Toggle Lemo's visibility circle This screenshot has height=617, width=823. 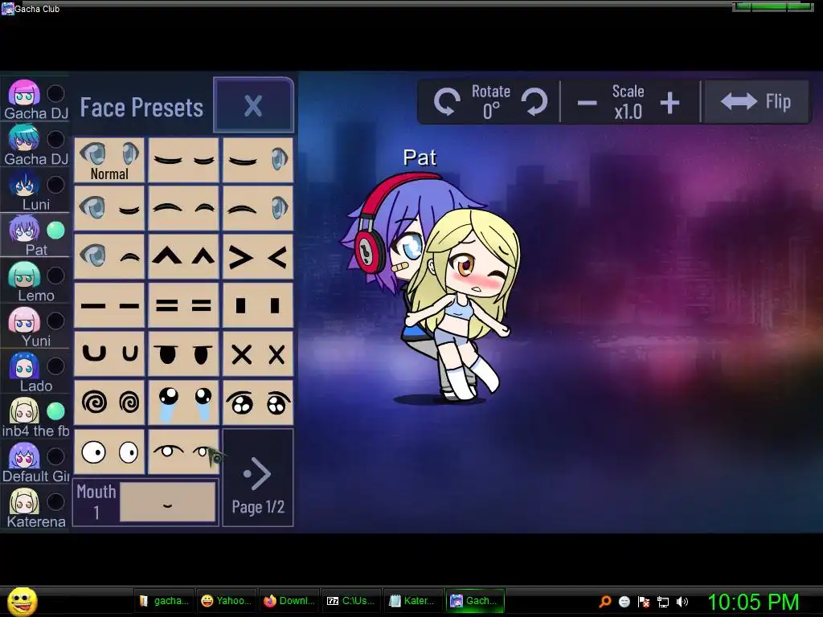point(55,276)
